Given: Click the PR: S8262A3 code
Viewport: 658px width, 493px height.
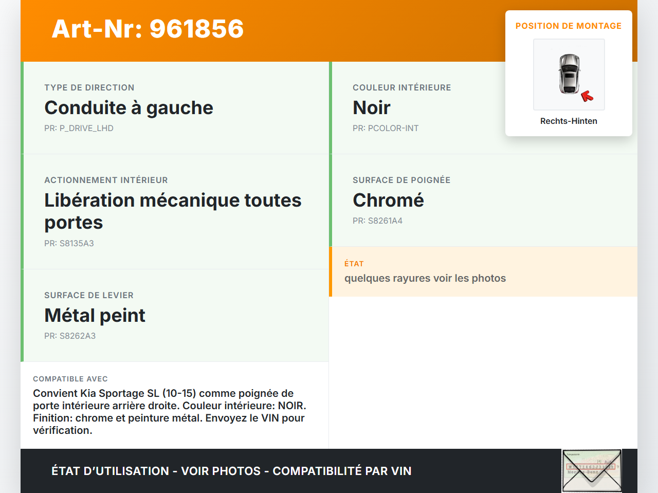Looking at the screenshot, I should (x=70, y=336).
